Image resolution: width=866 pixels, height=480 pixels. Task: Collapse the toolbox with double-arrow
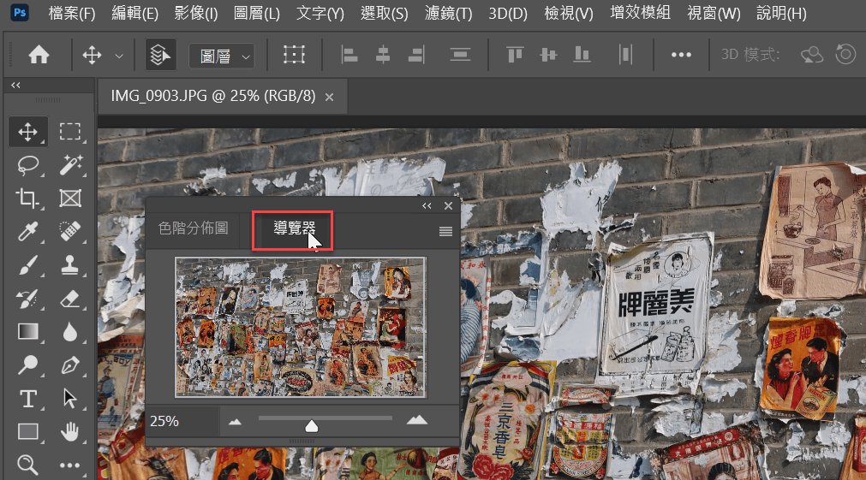[x=15, y=85]
